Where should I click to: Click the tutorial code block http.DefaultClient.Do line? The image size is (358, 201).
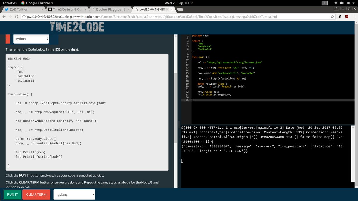click(x=49, y=130)
